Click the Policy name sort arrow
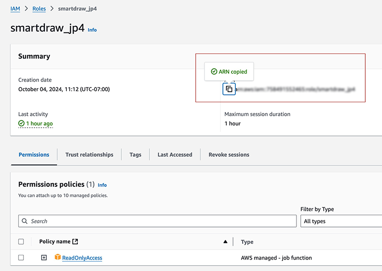Screen dimensions: 382x271 (225, 242)
